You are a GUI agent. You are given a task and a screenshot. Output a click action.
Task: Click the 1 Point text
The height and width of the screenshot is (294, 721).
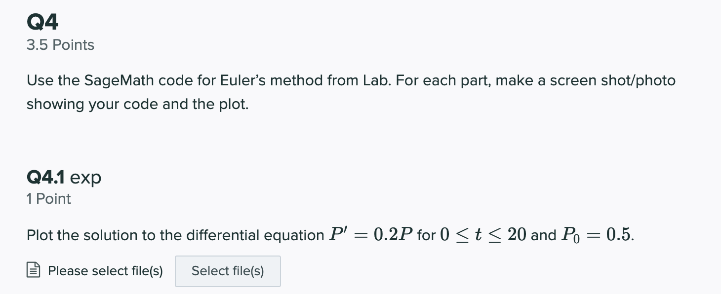[x=49, y=199]
